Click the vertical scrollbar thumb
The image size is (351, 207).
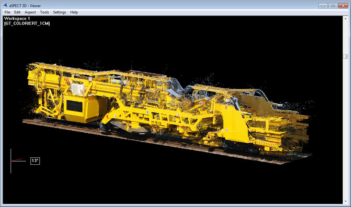coord(345,56)
